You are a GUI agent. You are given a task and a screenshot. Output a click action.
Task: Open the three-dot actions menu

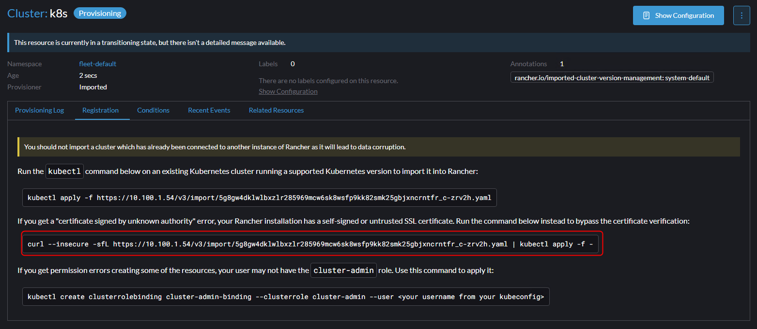(742, 15)
